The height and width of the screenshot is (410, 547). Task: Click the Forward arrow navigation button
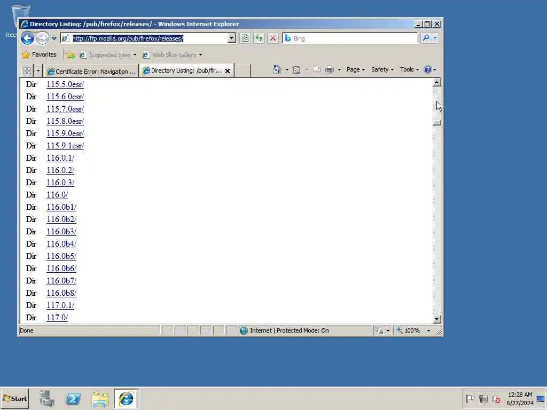42,38
